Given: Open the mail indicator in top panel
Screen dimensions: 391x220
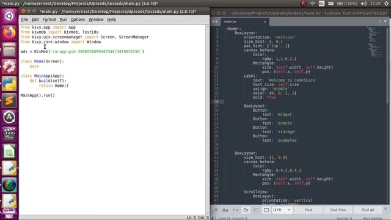Looking at the screenshot, I should (331, 4).
